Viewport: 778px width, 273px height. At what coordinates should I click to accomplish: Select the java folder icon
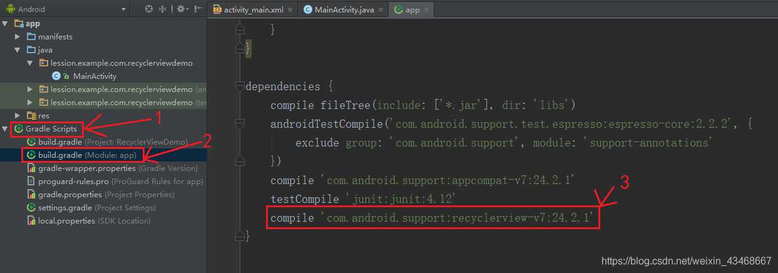coord(31,50)
